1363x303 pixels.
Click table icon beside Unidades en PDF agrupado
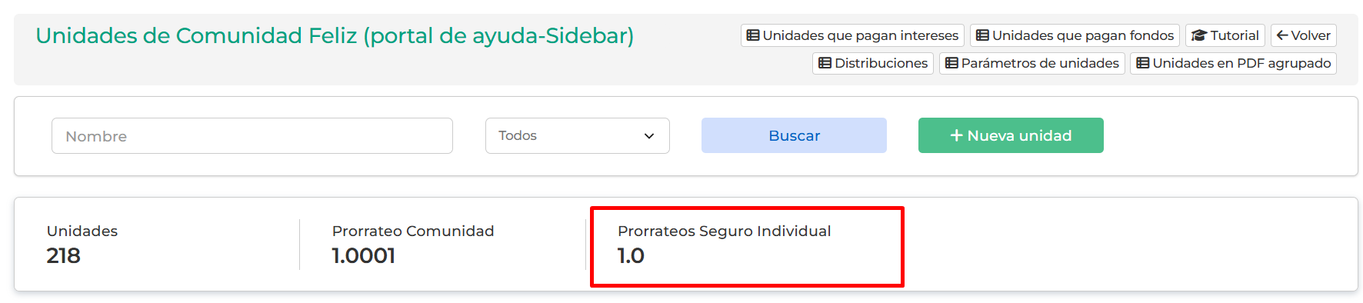(x=1143, y=63)
